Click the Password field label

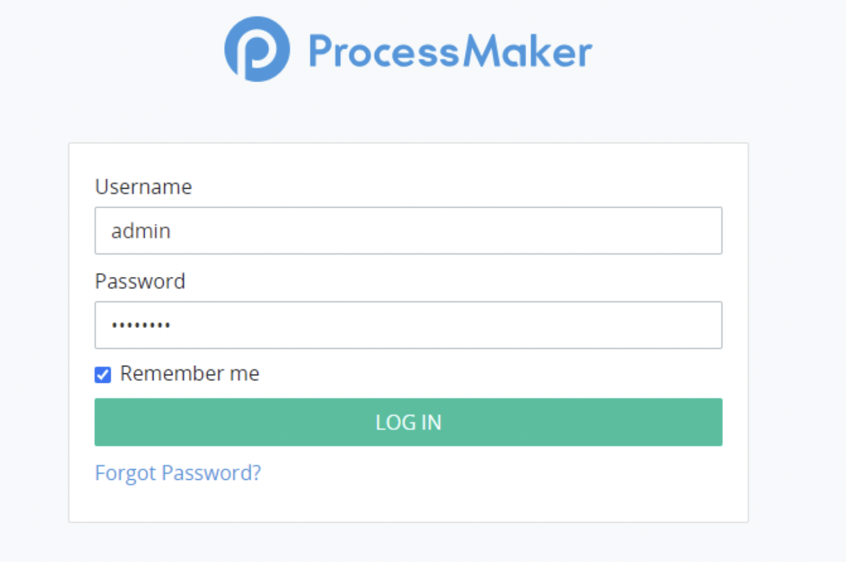coord(140,281)
